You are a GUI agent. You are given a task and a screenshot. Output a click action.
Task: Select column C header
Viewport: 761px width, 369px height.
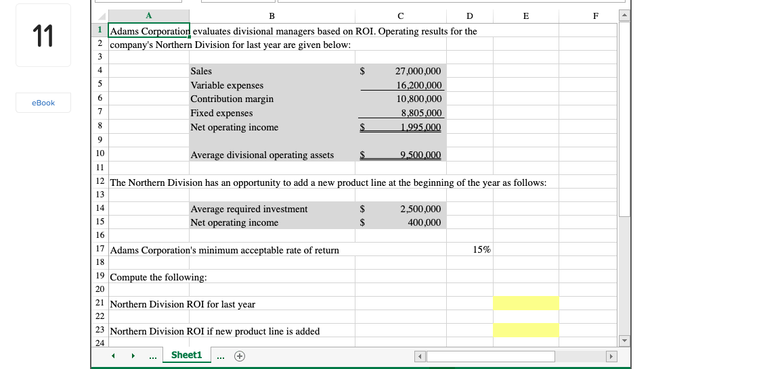[400, 16]
